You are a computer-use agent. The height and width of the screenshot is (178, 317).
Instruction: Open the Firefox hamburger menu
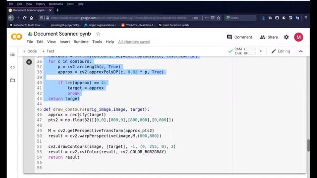coord(306,18)
